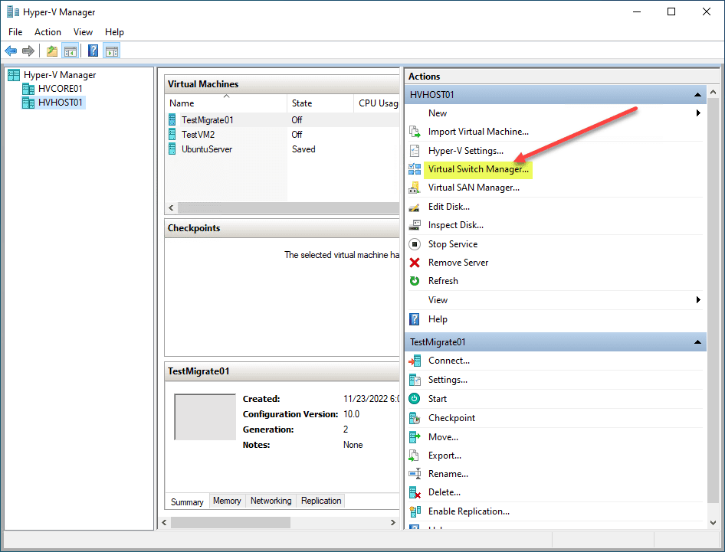Viewport: 725px width, 552px height.
Task: Click the red Remove Server icon
Action: coord(415,263)
